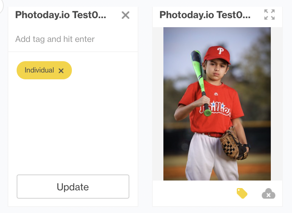
Task: Save tag changes with Update
Action: point(73,187)
